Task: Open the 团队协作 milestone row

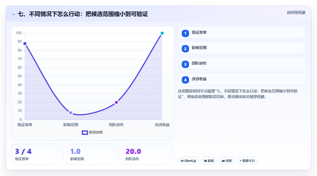Action: 242,63
